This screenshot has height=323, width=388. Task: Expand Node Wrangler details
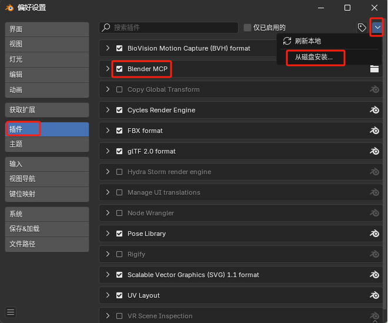coord(108,212)
